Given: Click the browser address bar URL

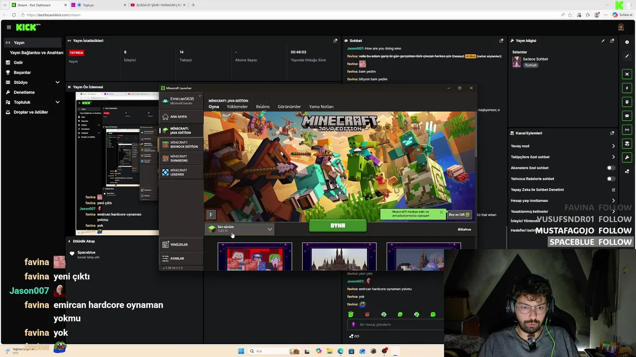Looking at the screenshot, I should pos(53,15).
